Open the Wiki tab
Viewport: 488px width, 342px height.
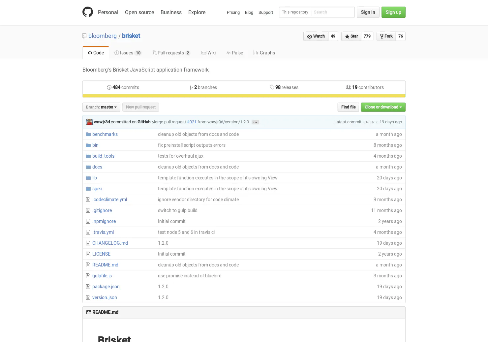coord(208,53)
